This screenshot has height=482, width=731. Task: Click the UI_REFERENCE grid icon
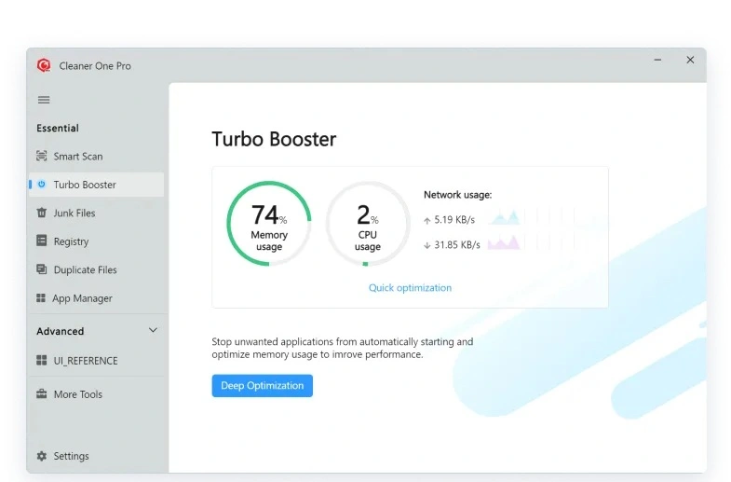[x=42, y=360]
